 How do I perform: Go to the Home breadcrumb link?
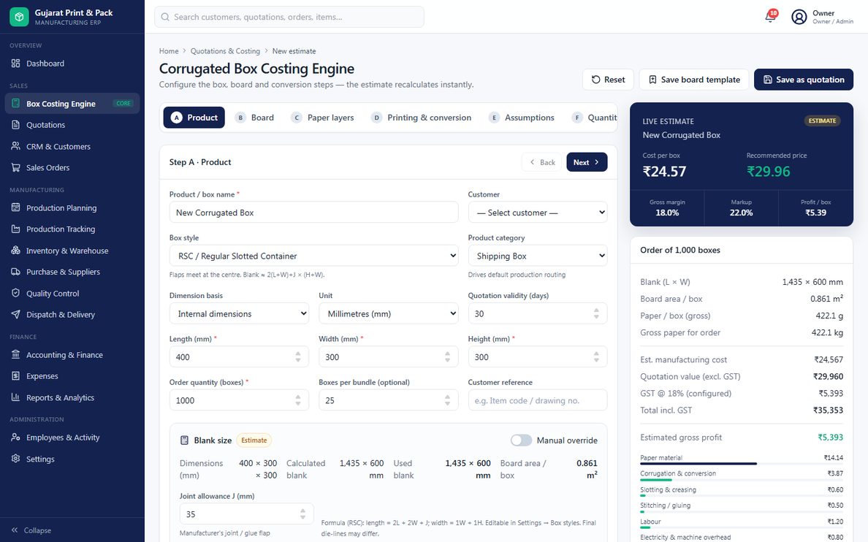(x=169, y=51)
